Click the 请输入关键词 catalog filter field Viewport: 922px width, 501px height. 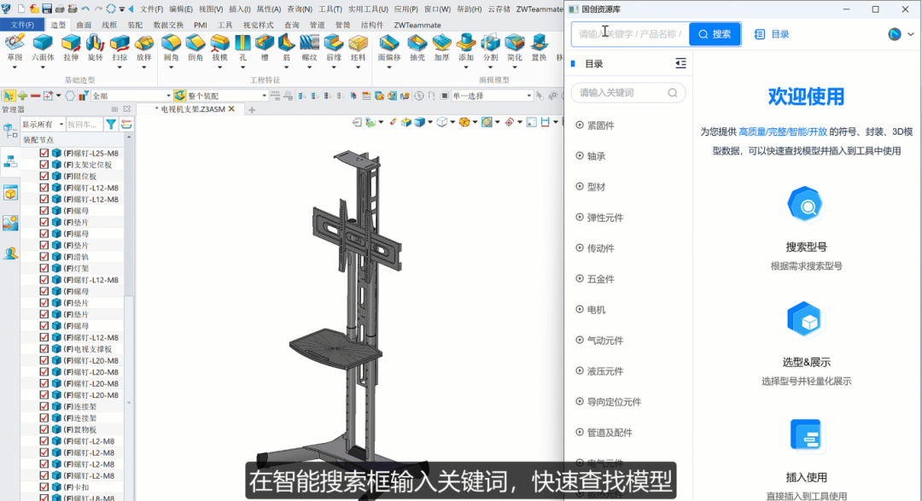click(x=628, y=92)
